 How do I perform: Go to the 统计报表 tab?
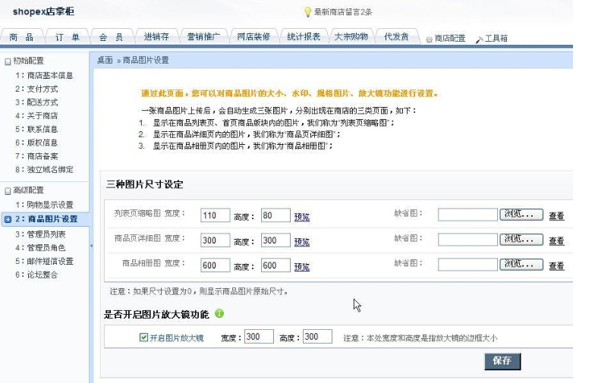pos(304,37)
